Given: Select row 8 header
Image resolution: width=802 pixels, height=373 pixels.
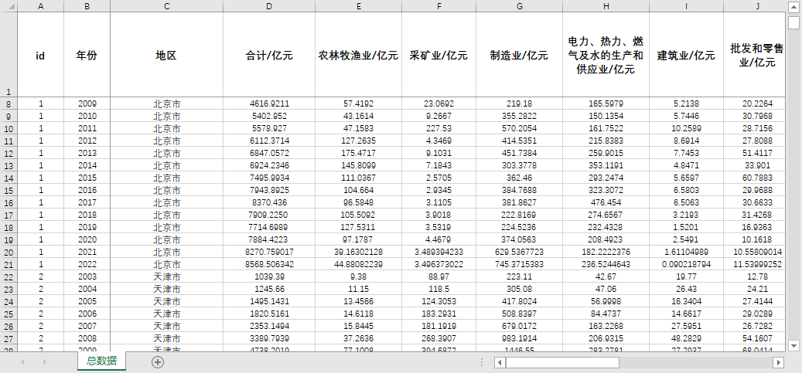Looking at the screenshot, I should (9, 103).
